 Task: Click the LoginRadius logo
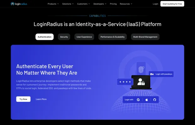pyautogui.click(x=19, y=4)
